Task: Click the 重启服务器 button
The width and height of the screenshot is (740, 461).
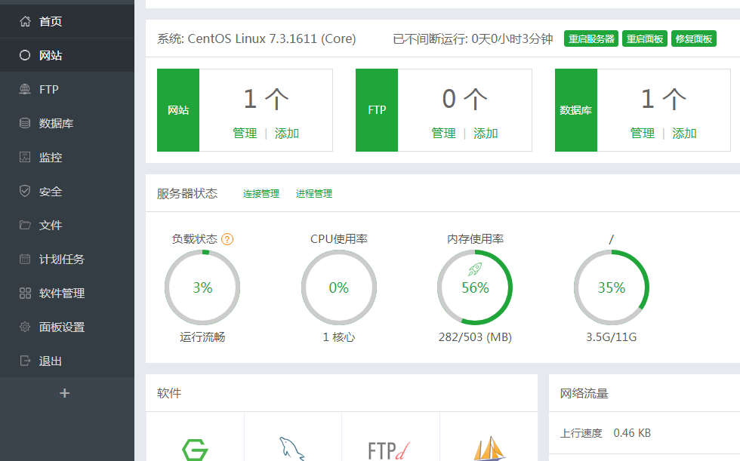Action: (x=590, y=38)
